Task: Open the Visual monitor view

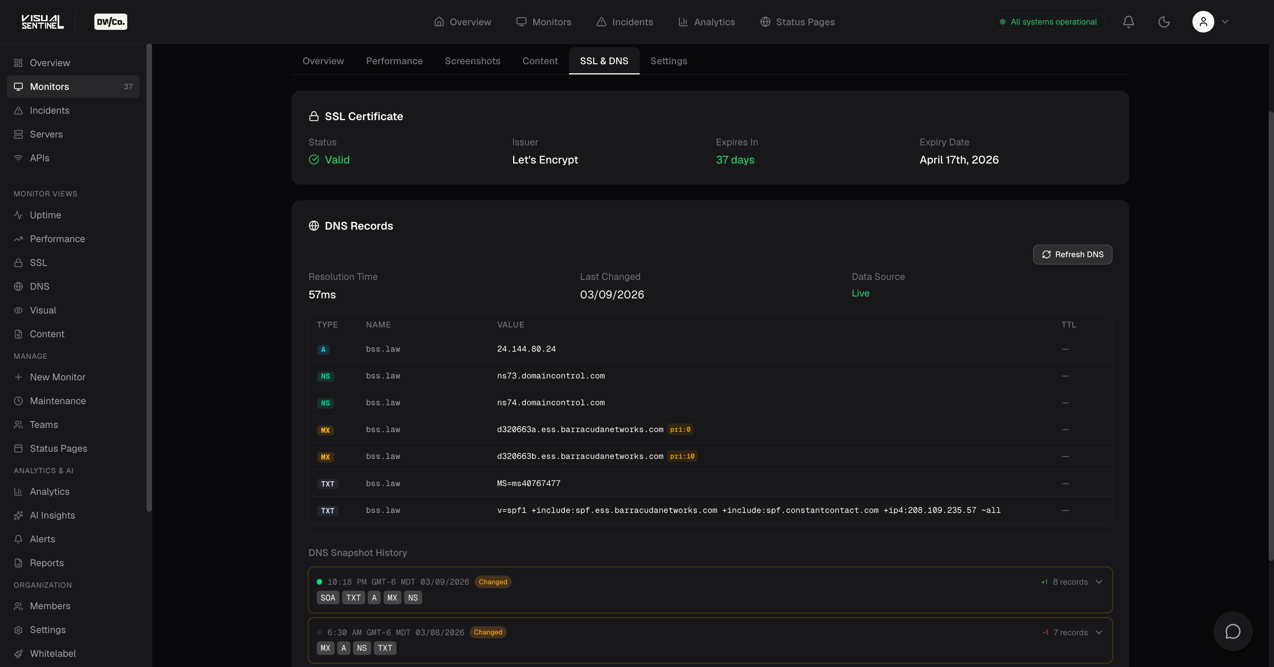Action: (43, 310)
